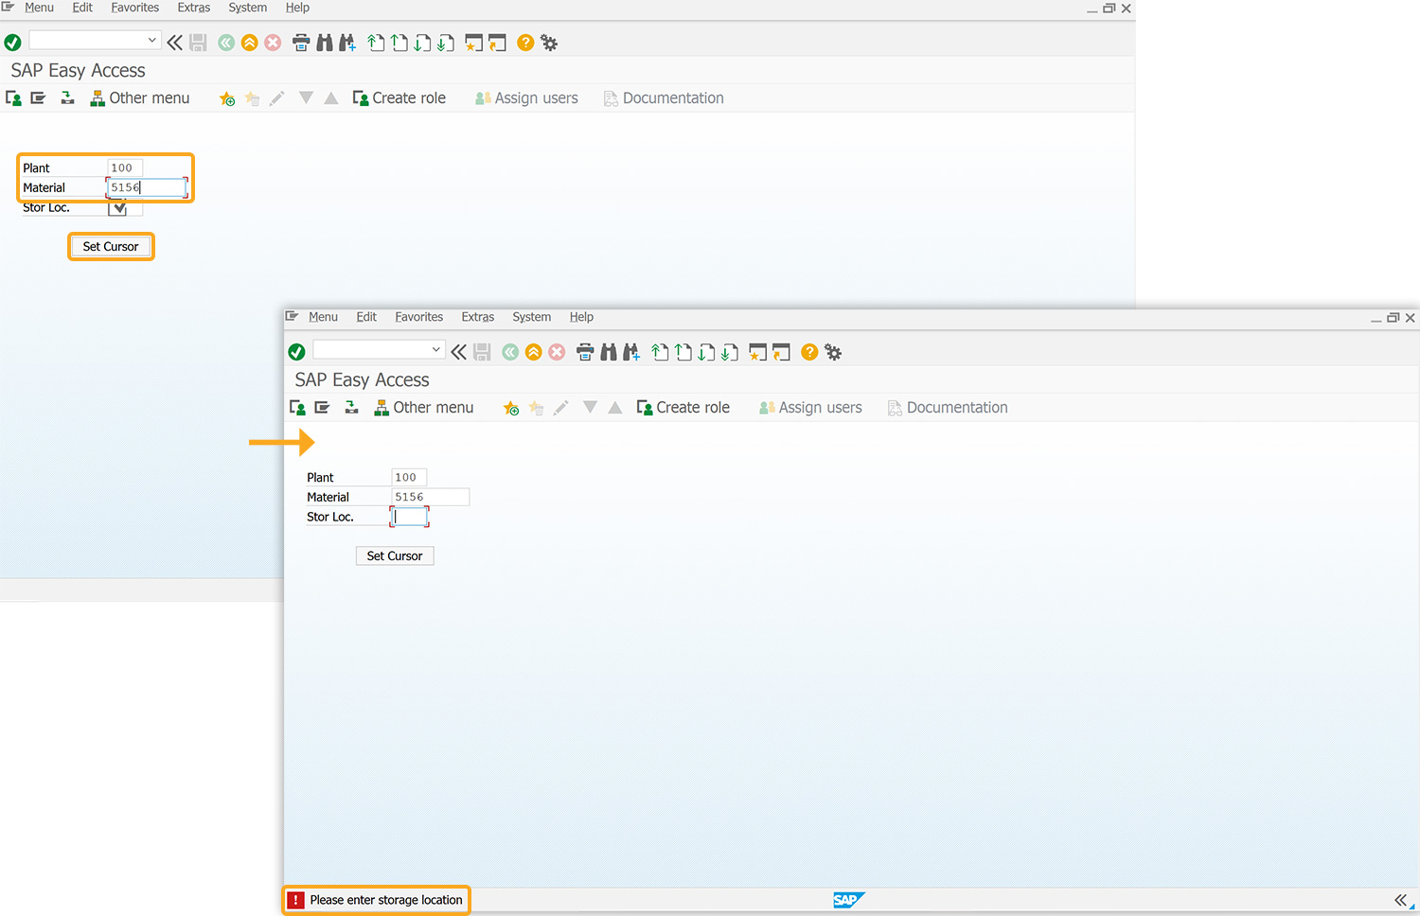Go to last page in front window toolbar

[729, 352]
